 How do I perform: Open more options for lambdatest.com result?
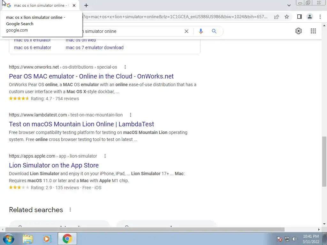[131, 115]
